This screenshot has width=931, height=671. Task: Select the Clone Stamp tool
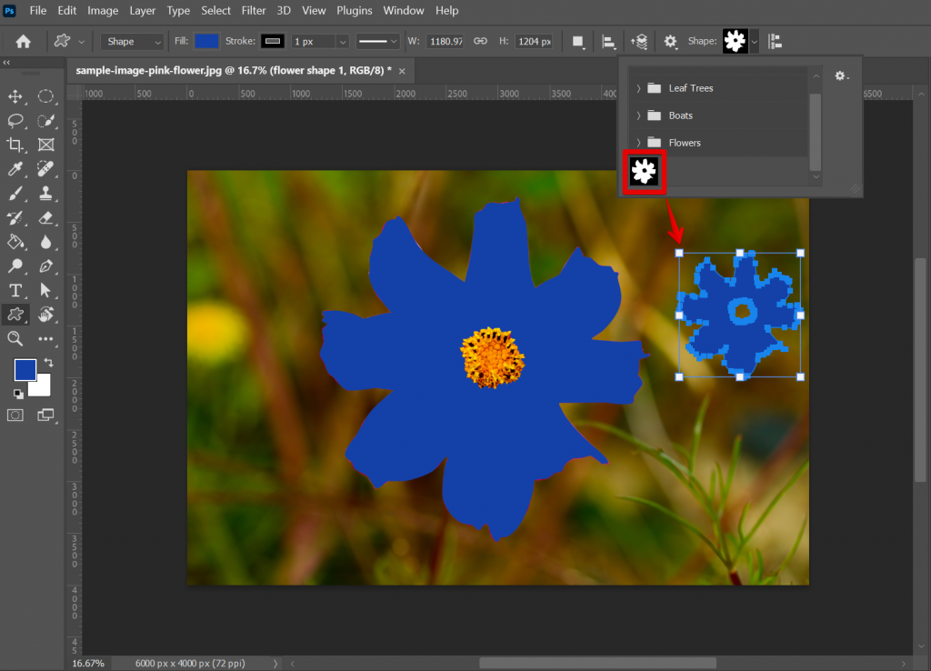(45, 194)
